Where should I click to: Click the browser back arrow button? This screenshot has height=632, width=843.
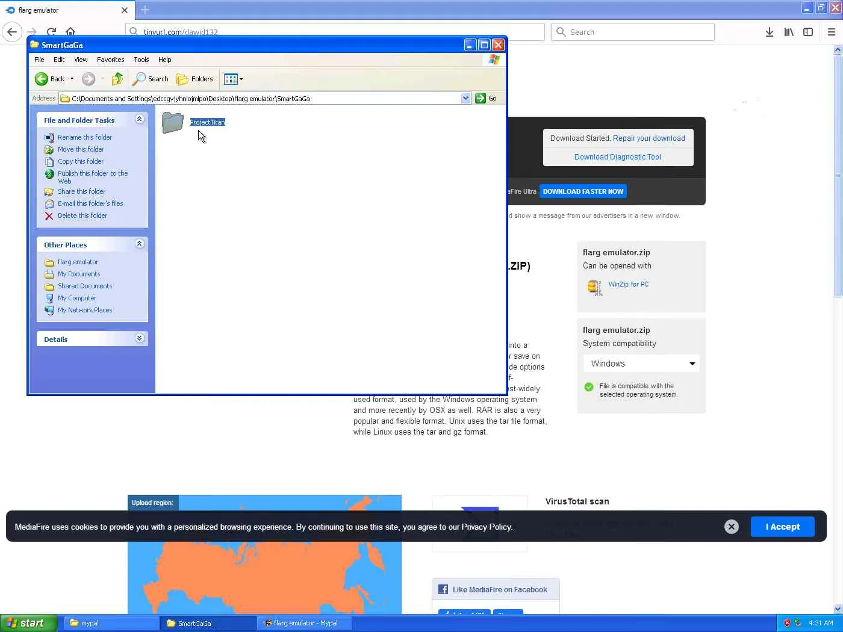tap(12, 32)
